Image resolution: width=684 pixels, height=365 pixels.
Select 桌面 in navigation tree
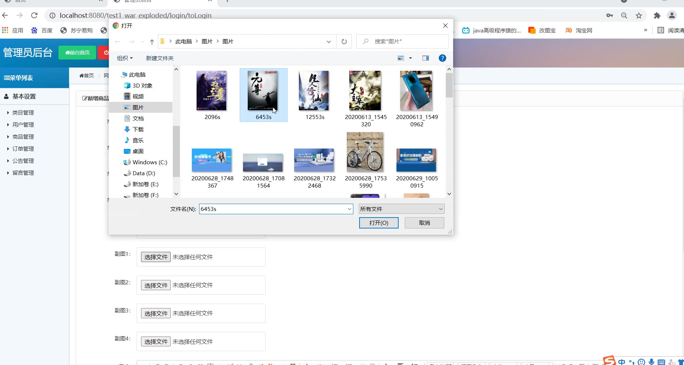[x=134, y=151]
